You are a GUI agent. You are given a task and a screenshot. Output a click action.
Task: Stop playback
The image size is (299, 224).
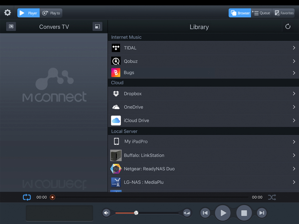tap(244, 213)
